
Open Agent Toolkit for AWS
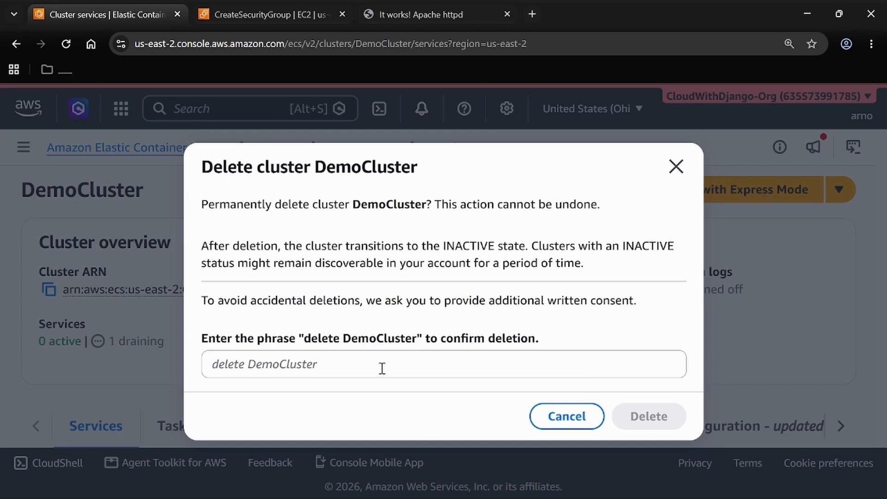click(165, 463)
